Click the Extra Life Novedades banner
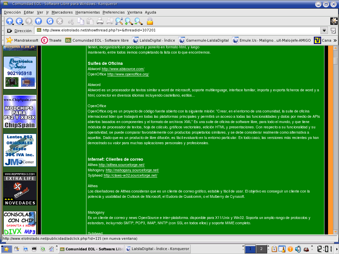 pyautogui.click(x=20, y=189)
